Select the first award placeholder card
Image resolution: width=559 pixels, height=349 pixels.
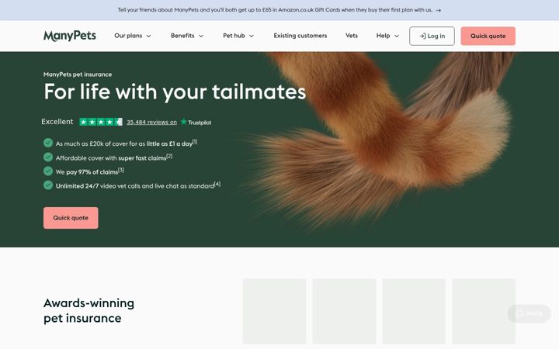click(x=274, y=311)
